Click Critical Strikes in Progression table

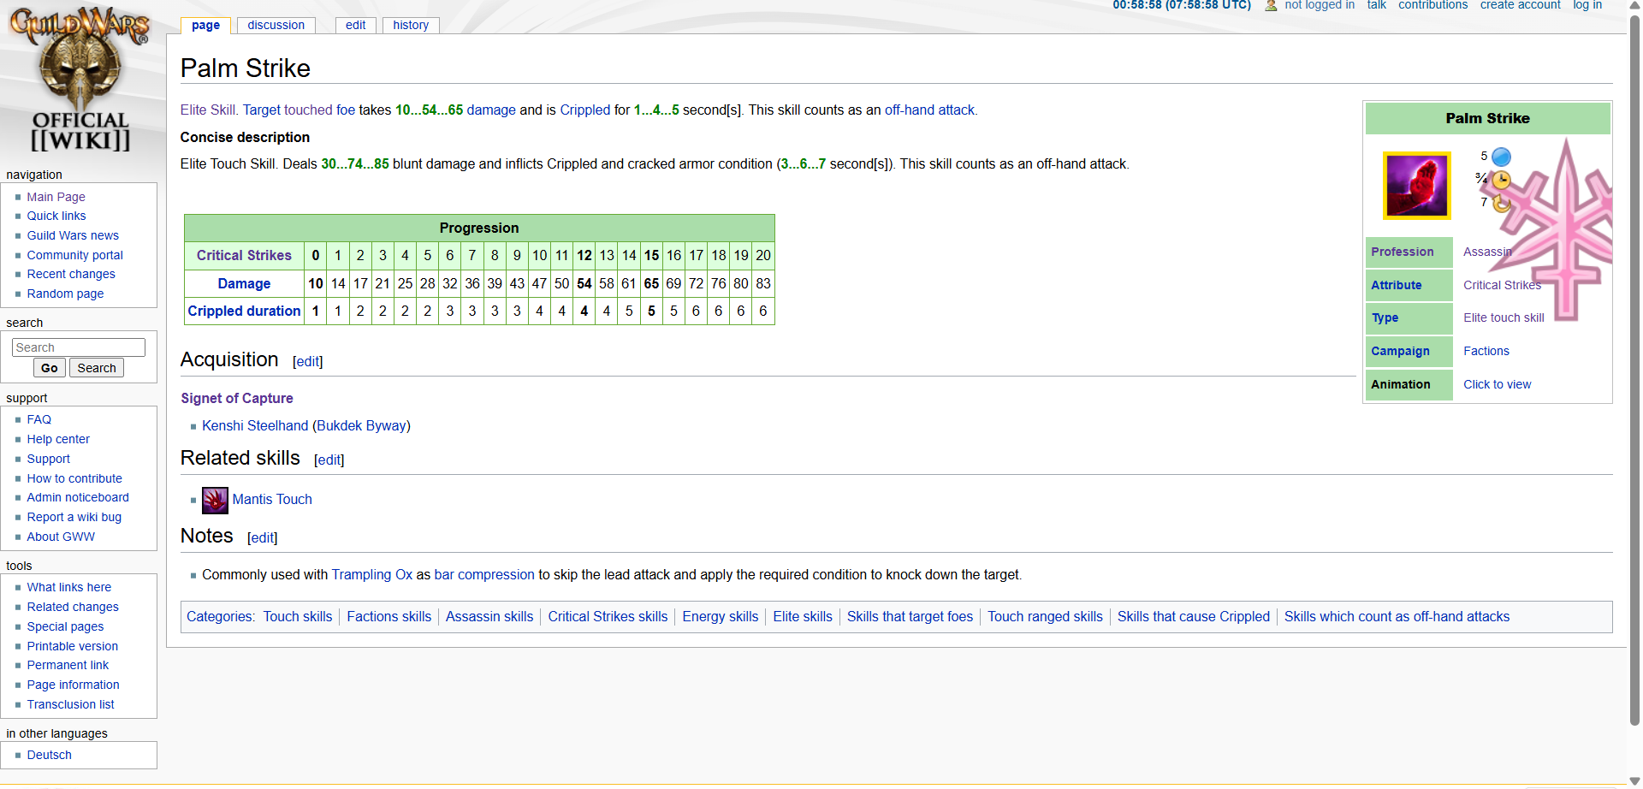tap(244, 255)
